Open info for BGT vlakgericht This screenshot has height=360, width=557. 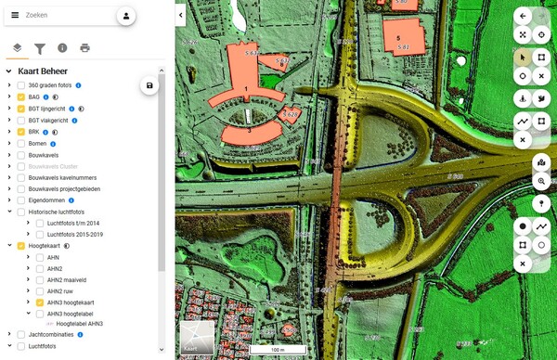pos(74,121)
